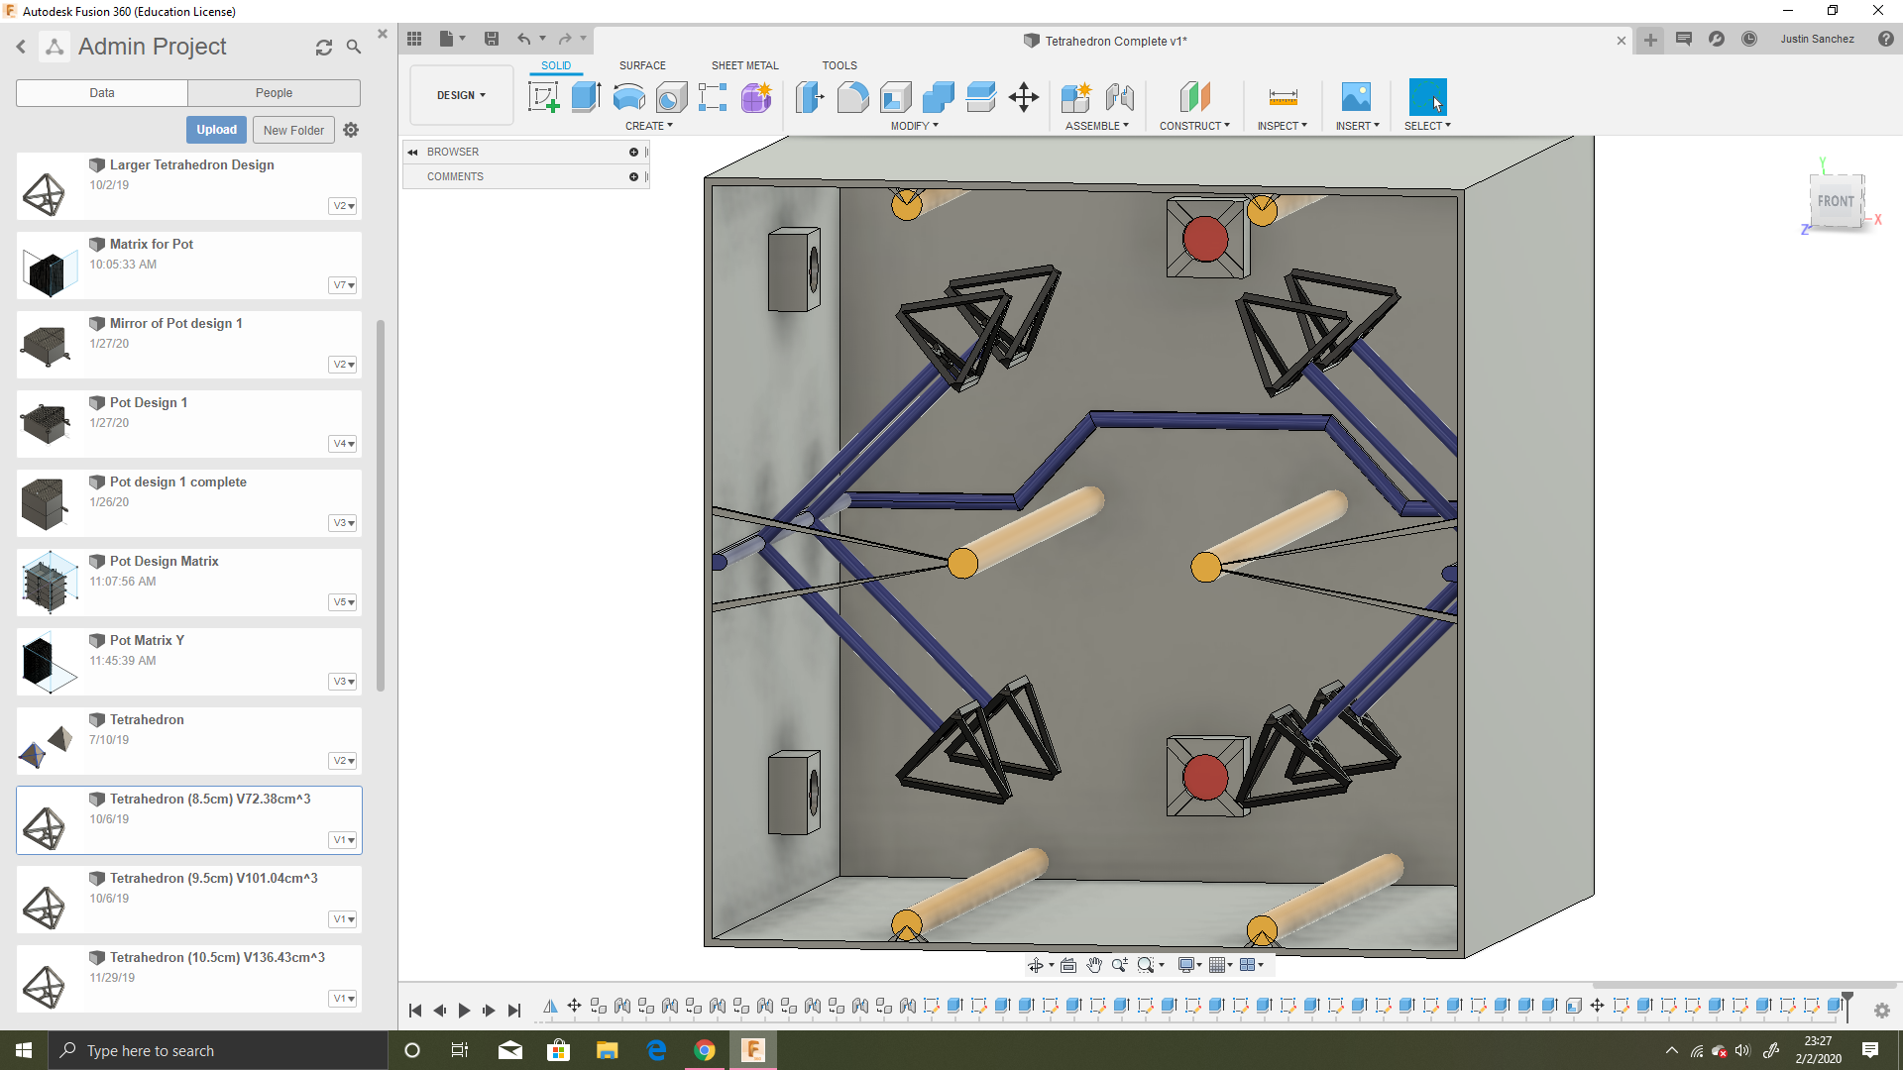Toggle BROWSER panel pin circle
Screen dimensions: 1903x1070
click(633, 152)
